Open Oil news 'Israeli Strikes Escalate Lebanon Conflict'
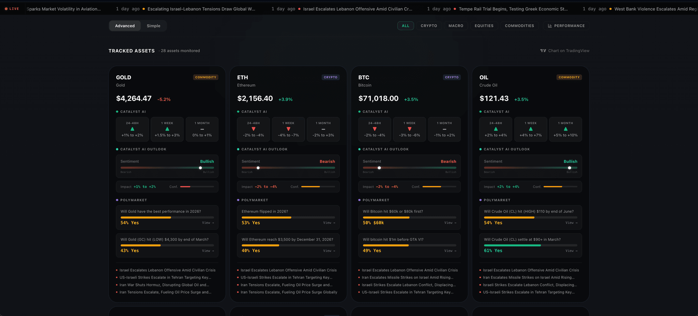 pos(530,285)
